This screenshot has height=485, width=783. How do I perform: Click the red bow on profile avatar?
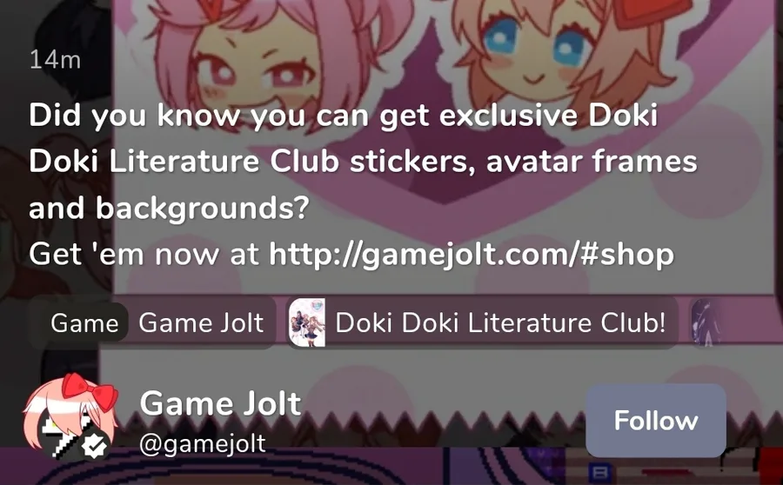coord(90,389)
